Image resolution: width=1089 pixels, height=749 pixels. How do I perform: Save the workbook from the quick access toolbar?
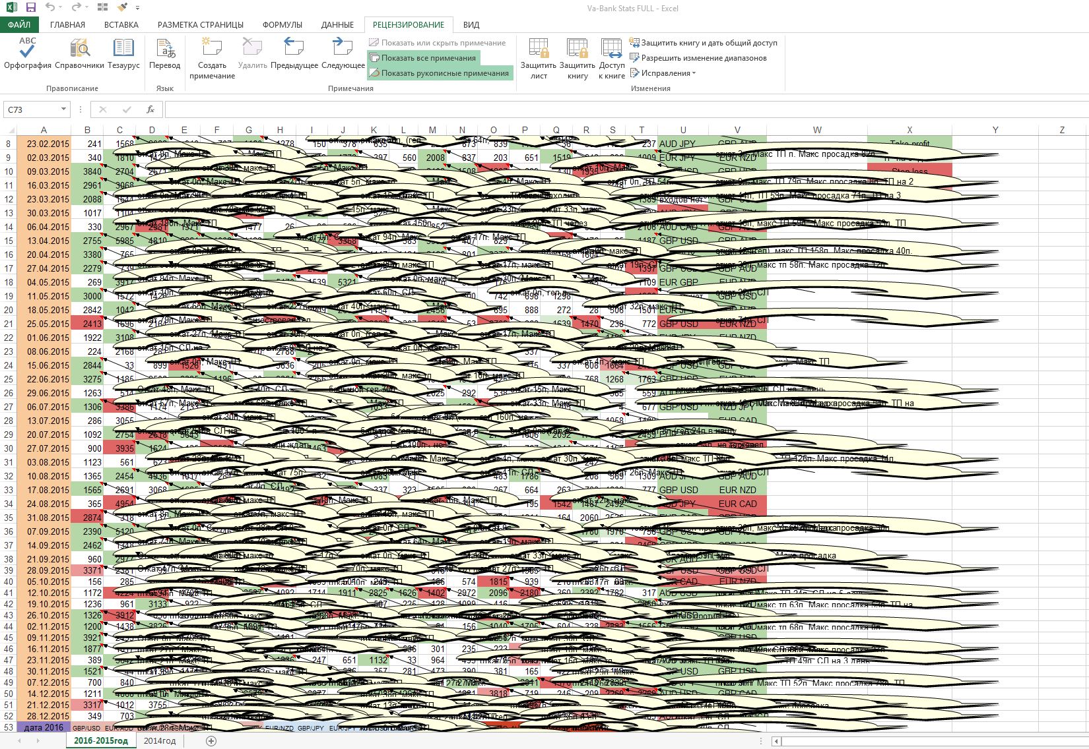pyautogui.click(x=31, y=8)
